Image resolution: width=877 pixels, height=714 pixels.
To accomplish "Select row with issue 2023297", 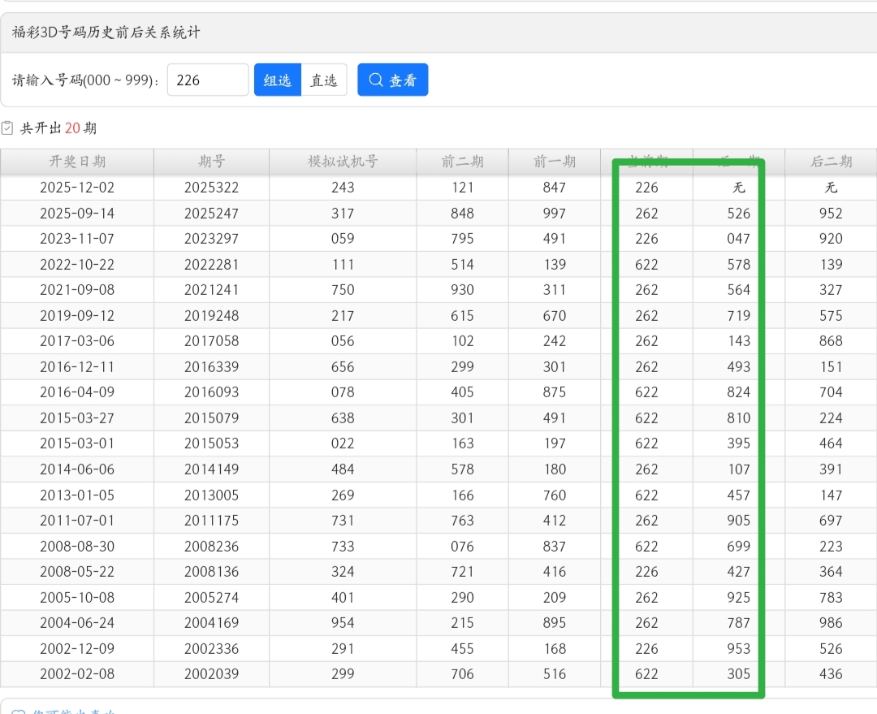I will click(x=211, y=239).
